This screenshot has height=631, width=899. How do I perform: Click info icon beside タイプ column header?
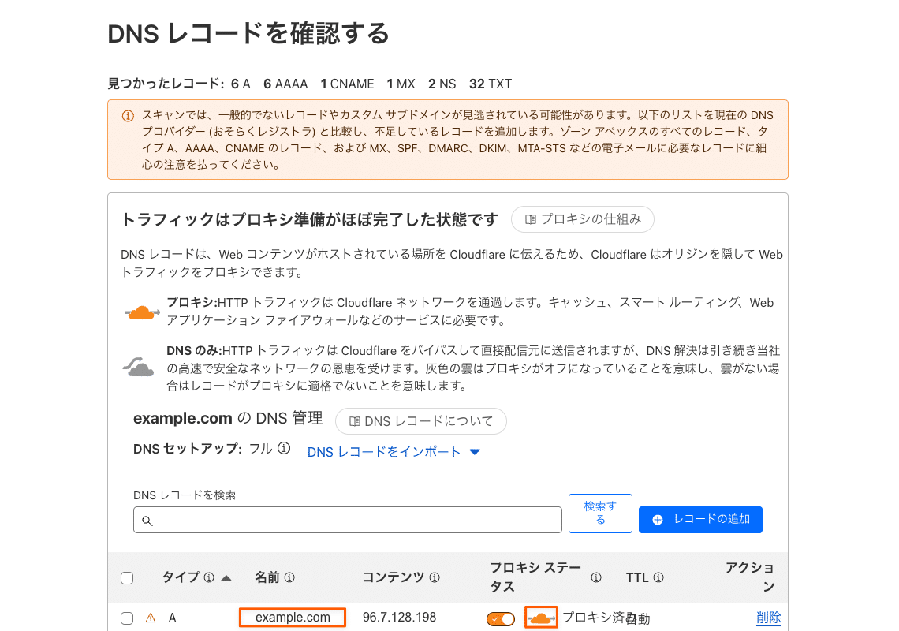[x=209, y=578]
